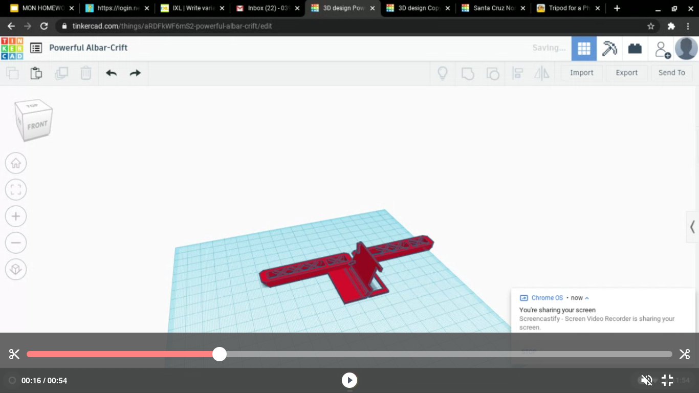Viewport: 699px width, 393px height.
Task: Exit fullscreen video mode
Action: coord(667,380)
